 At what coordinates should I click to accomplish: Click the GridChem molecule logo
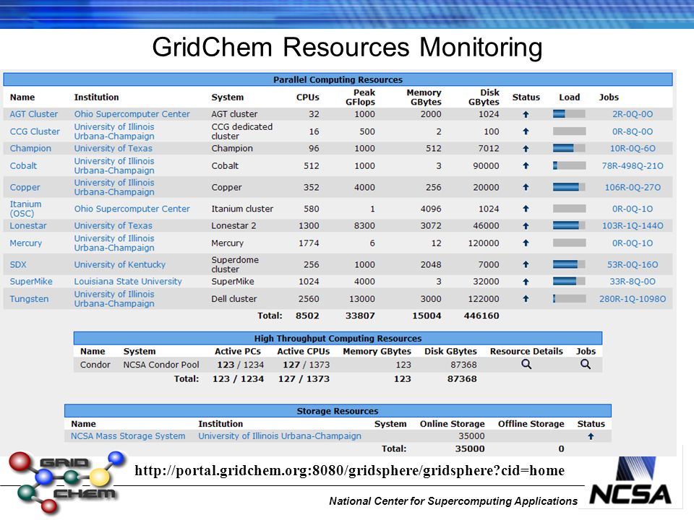point(67,482)
